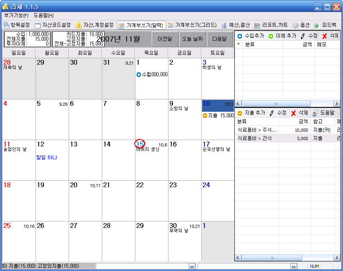This screenshot has width=343, height=271.
Task: Go to previous month with 이전달
Action: tap(165, 39)
